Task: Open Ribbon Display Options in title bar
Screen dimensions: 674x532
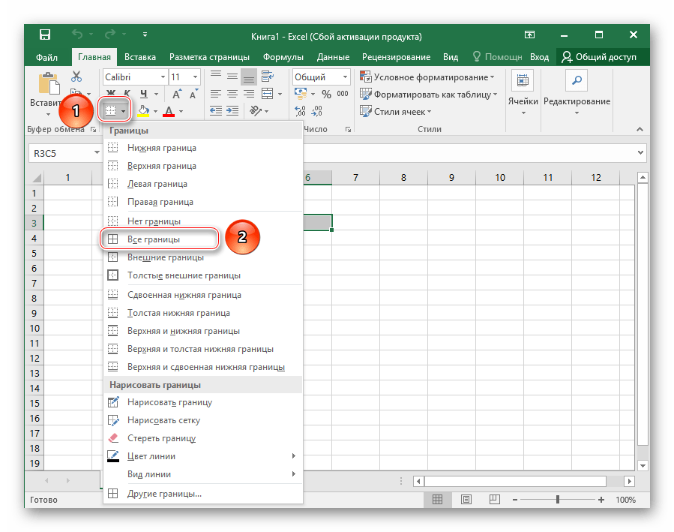Action: point(529,35)
